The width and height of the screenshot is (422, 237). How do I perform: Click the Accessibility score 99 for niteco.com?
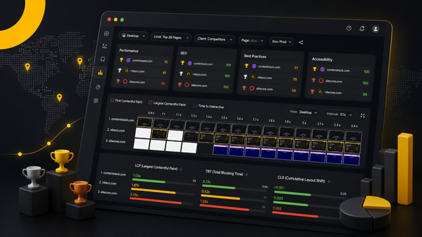(365, 94)
